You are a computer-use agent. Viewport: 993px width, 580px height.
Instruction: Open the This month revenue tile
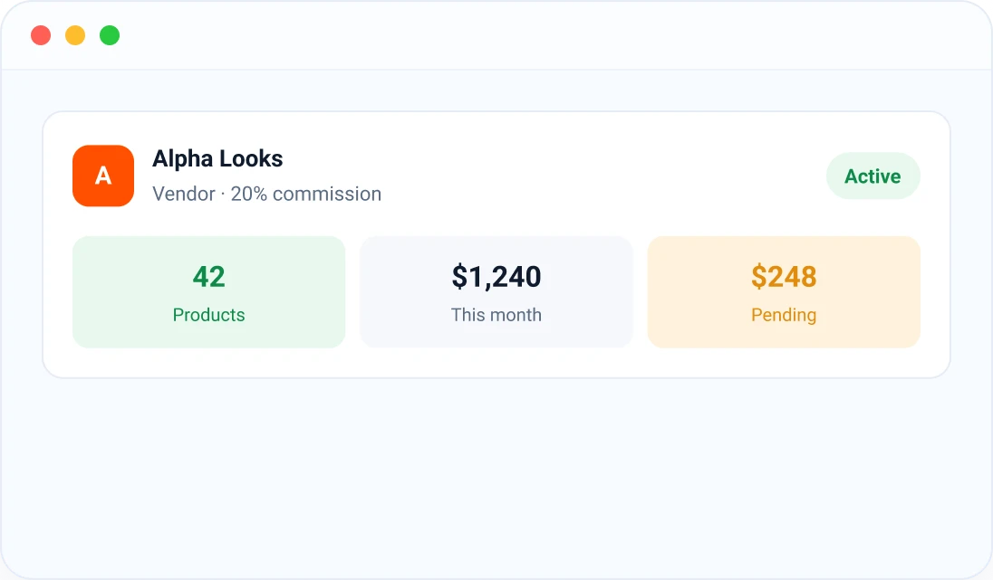click(x=496, y=292)
